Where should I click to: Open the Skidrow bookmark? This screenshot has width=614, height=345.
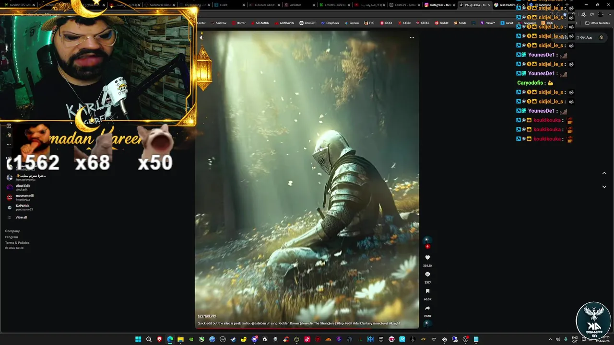(218, 23)
